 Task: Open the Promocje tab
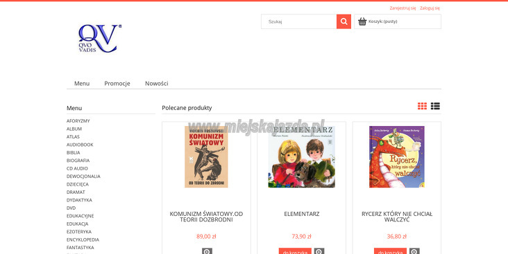coord(117,83)
